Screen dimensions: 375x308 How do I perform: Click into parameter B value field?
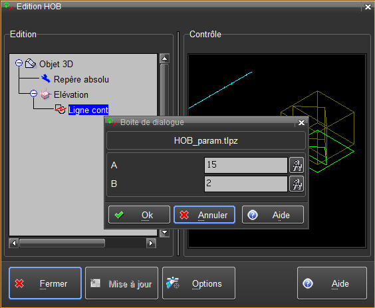(246, 184)
